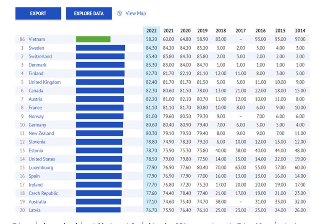Open the United States country link
Image resolution: width=336 pixels, height=224 pixels.
pos(42,159)
